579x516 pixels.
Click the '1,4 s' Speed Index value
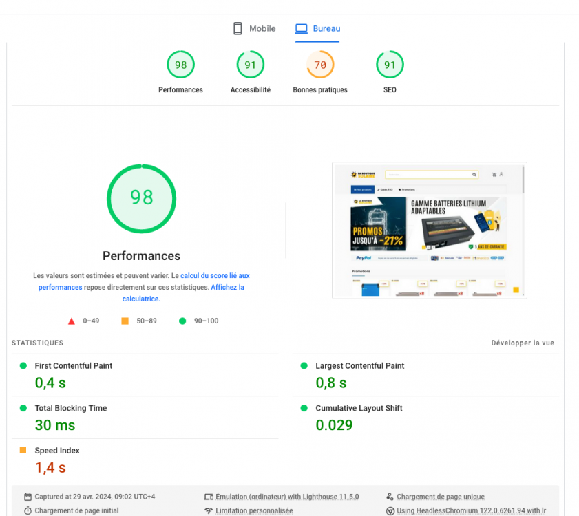point(50,468)
